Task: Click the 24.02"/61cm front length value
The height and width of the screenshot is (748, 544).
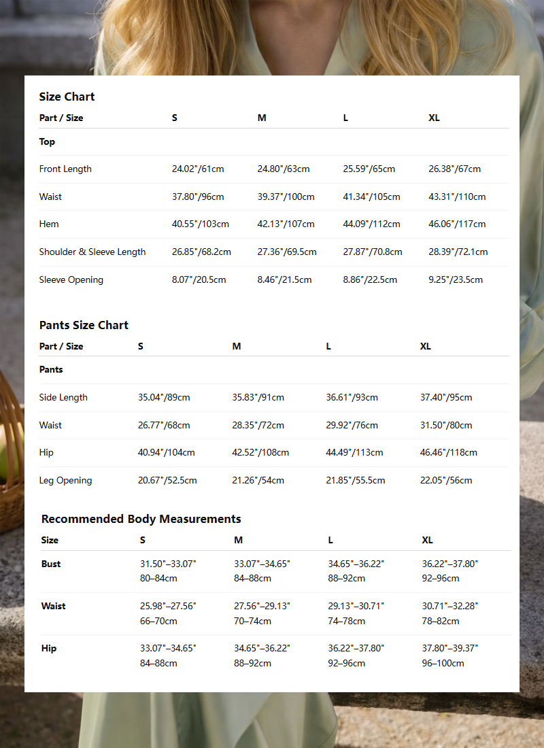Action: tap(198, 169)
